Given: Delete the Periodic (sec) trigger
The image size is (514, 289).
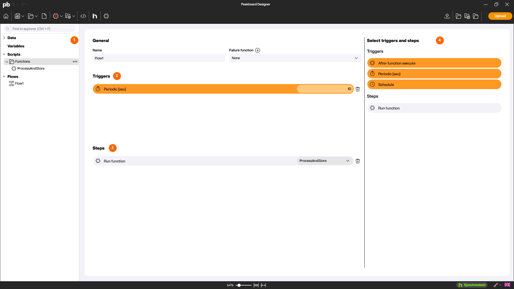Looking at the screenshot, I should pos(358,89).
